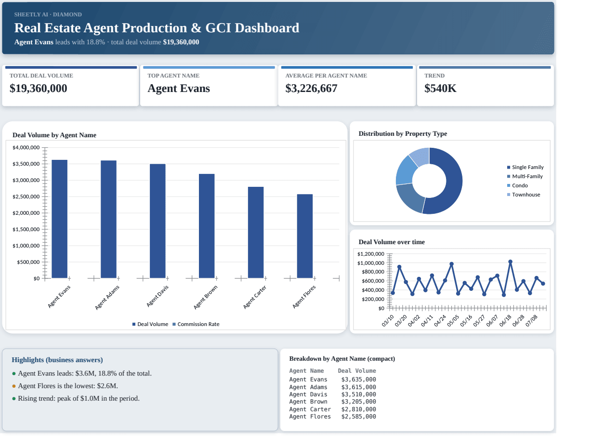Click the Agent Name column header in breakdown
The image size is (591, 444).
coord(307,371)
